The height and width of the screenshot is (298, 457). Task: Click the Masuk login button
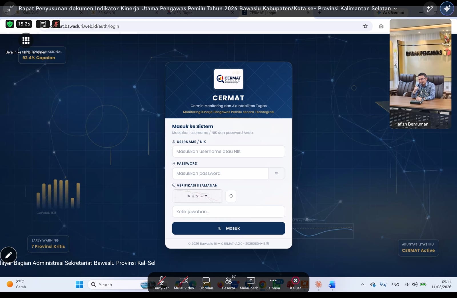(228, 228)
